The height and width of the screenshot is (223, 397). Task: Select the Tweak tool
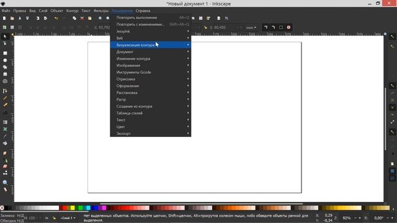pyautogui.click(x=5, y=154)
